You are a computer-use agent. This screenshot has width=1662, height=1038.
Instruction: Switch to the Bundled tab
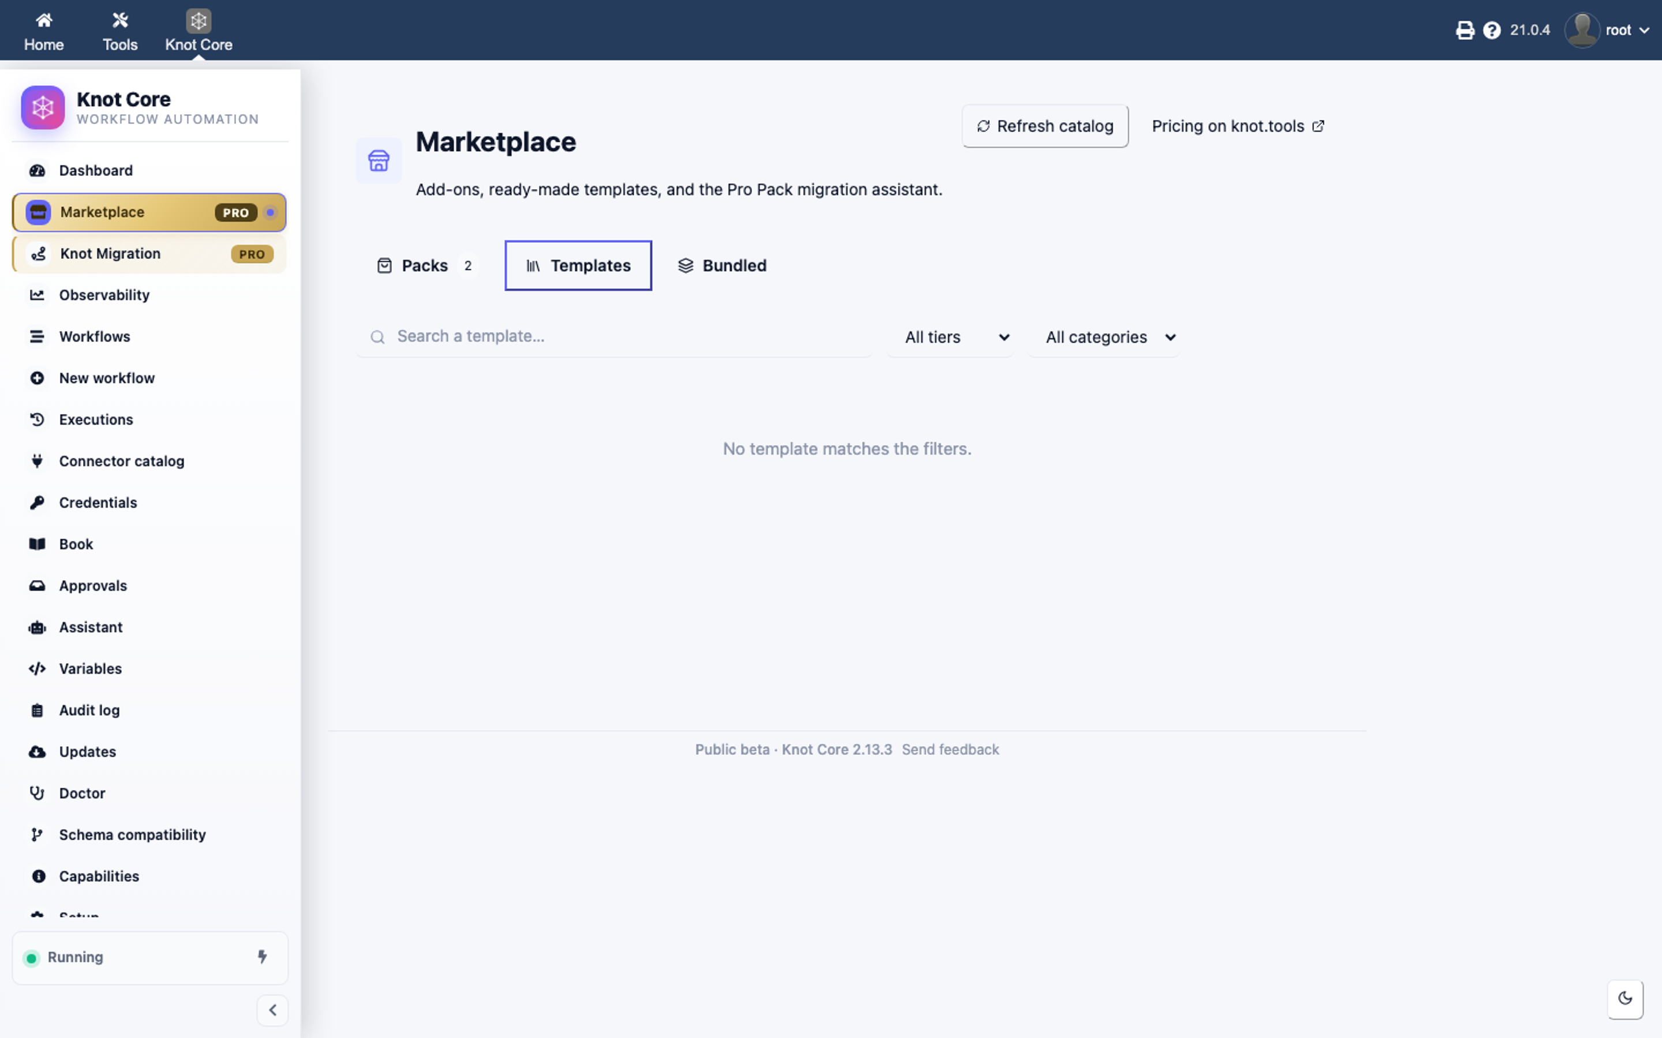[723, 266]
